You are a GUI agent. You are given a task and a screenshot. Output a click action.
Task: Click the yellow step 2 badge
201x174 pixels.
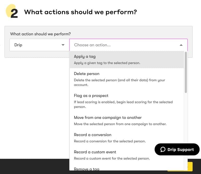point(12,11)
